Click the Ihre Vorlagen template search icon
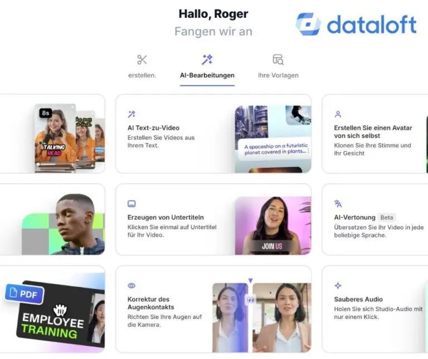428x359 pixels. 278,60
